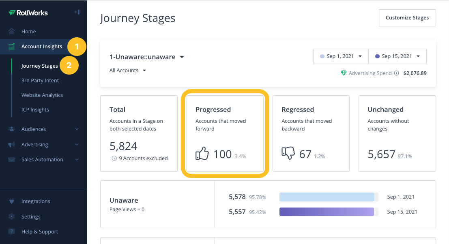Screen dimensions: 449x244
Task: Click the 67 Regressed count
Action: pyautogui.click(x=305, y=154)
